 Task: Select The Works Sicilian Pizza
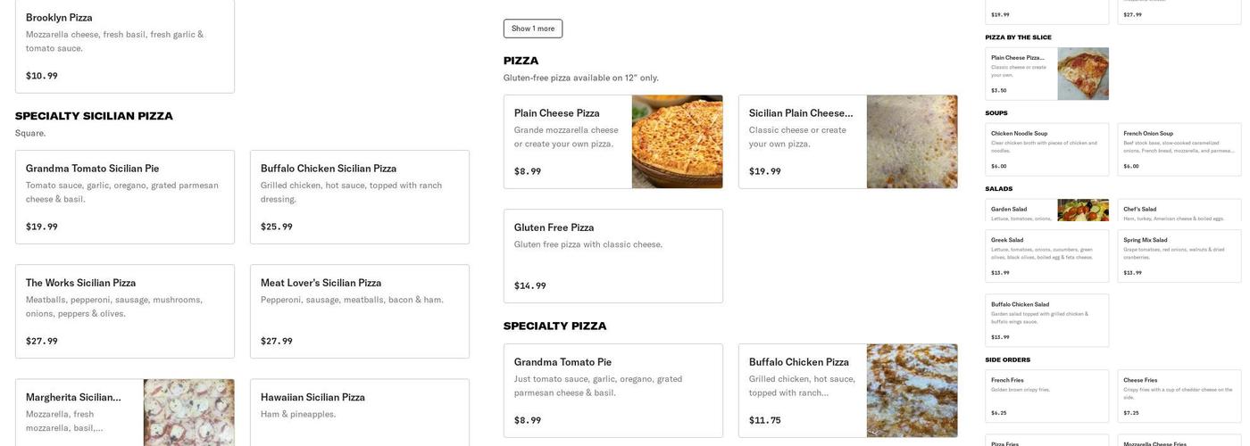(x=125, y=311)
